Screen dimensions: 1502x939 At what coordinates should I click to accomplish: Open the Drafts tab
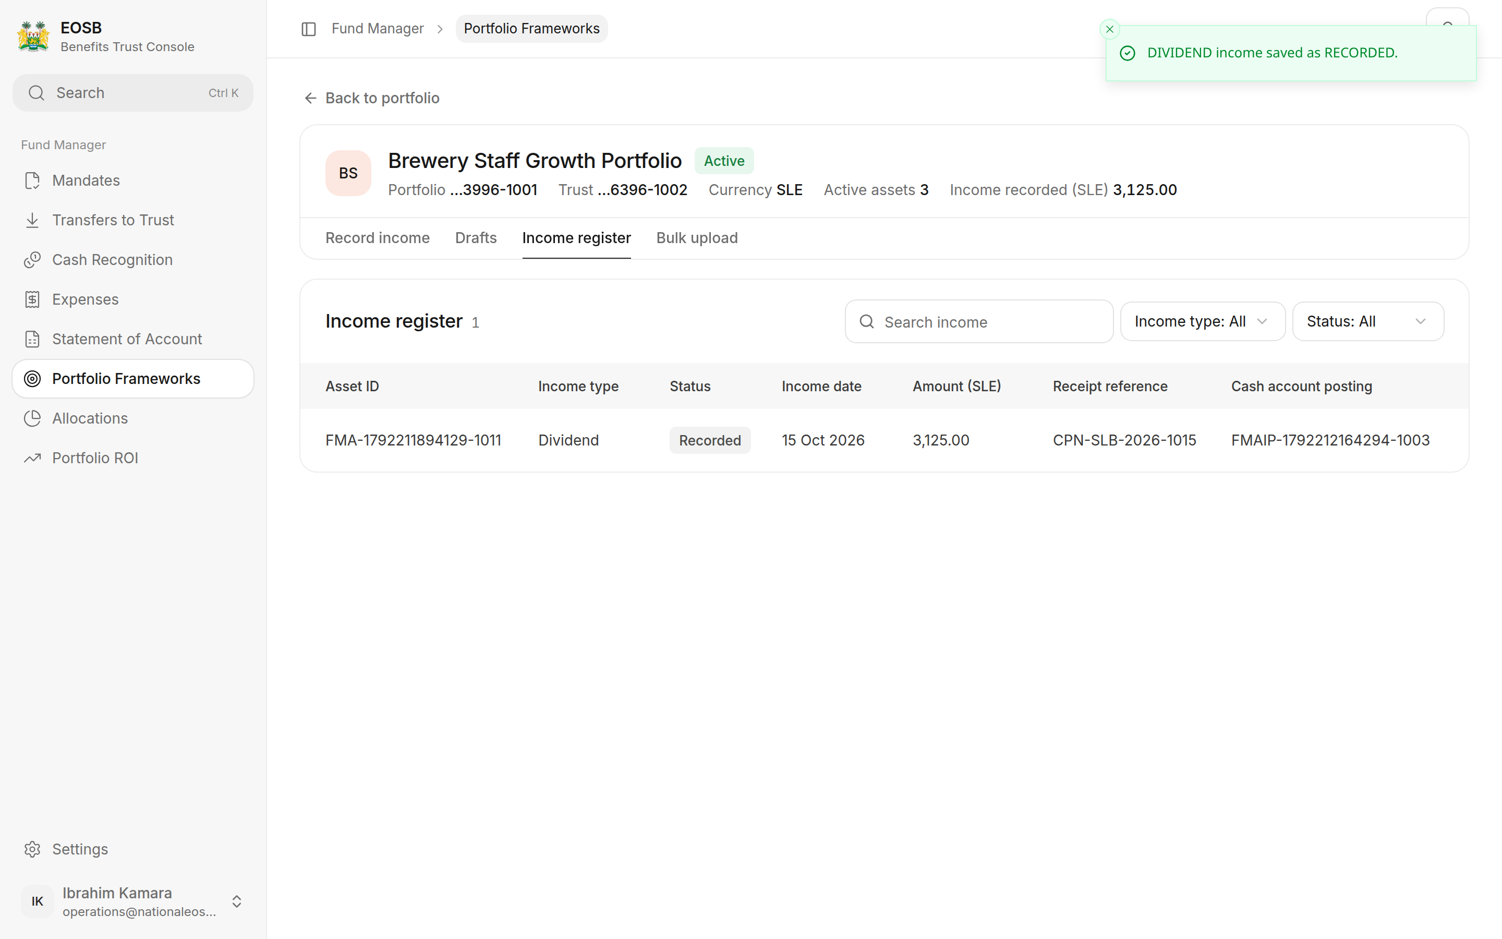click(476, 238)
